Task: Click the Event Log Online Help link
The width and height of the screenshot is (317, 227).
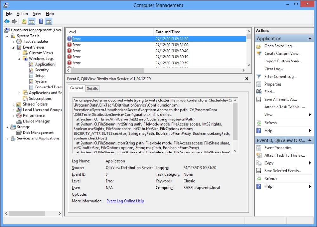Action: pos(125,201)
